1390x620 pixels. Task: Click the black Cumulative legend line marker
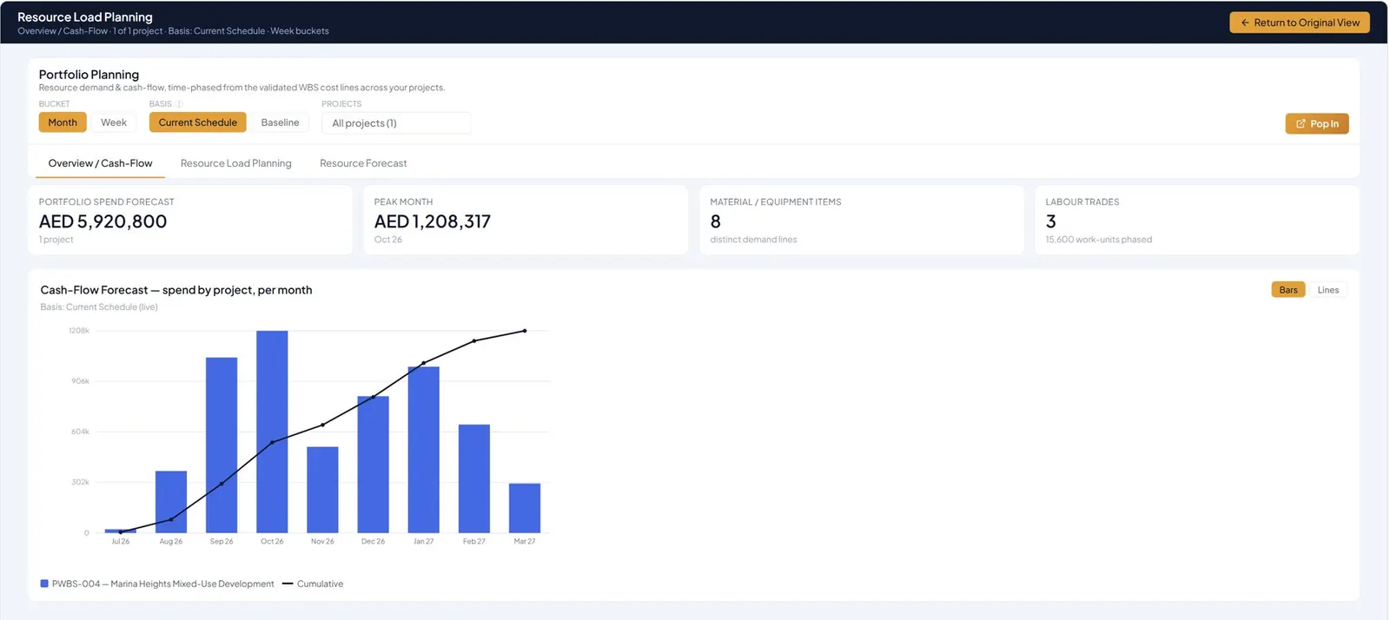coord(288,584)
